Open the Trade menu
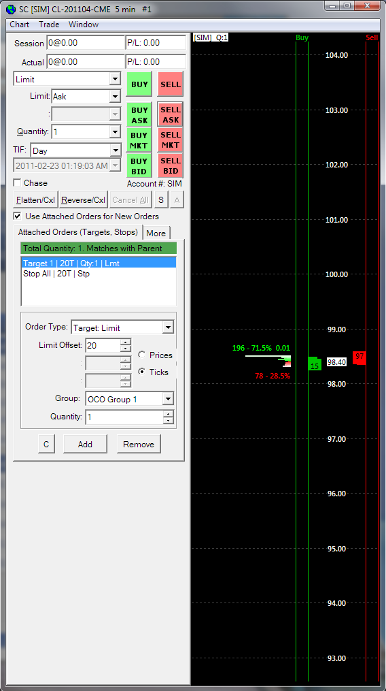The image size is (386, 691). [49, 25]
